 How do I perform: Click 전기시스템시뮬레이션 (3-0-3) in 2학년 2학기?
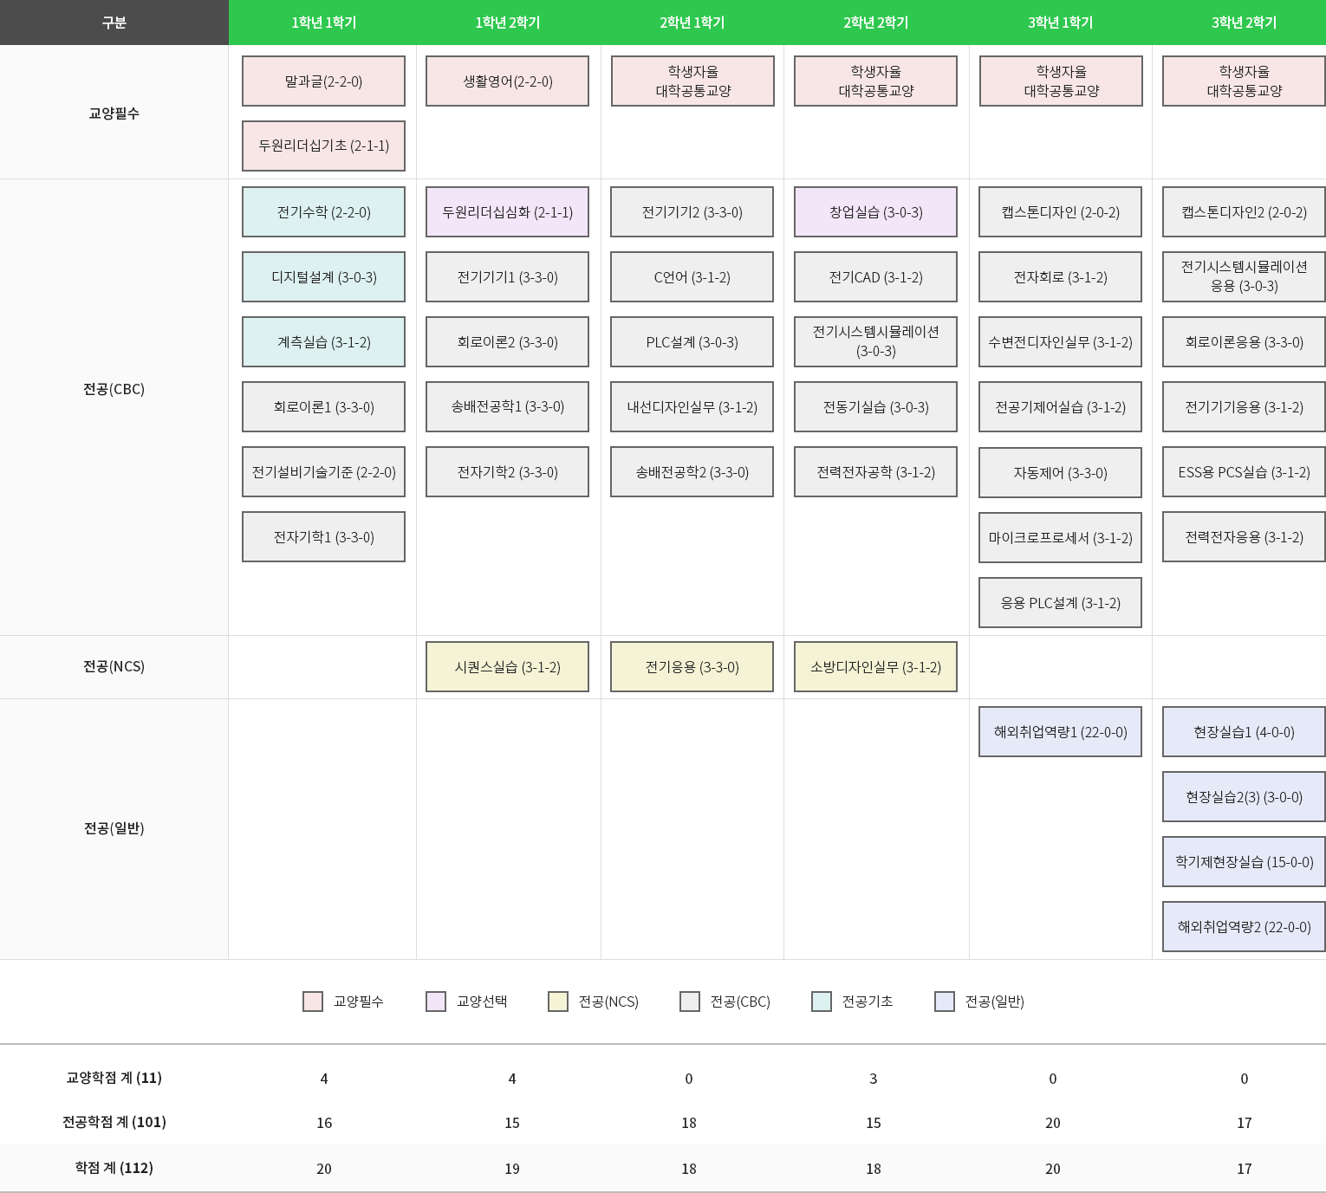tap(875, 342)
